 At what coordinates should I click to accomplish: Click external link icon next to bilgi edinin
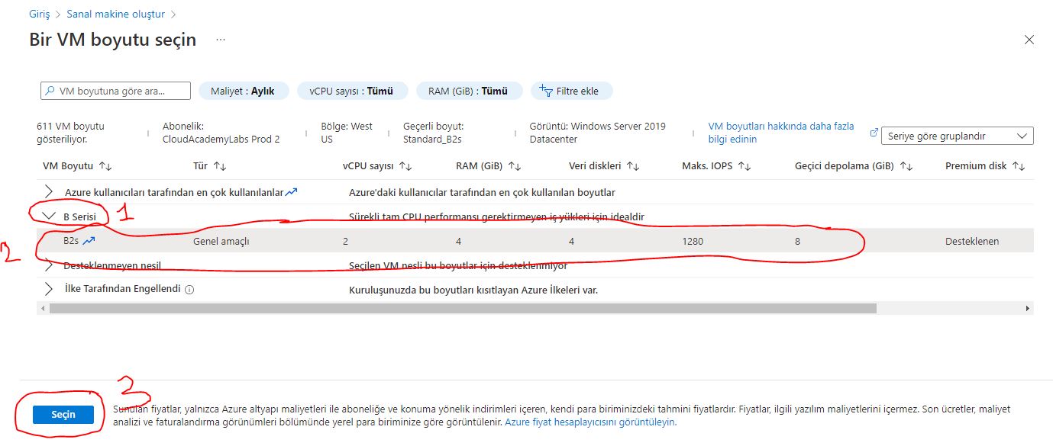point(874,132)
